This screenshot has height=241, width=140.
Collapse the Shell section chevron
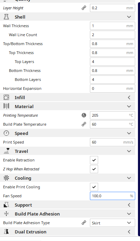point(129,17)
